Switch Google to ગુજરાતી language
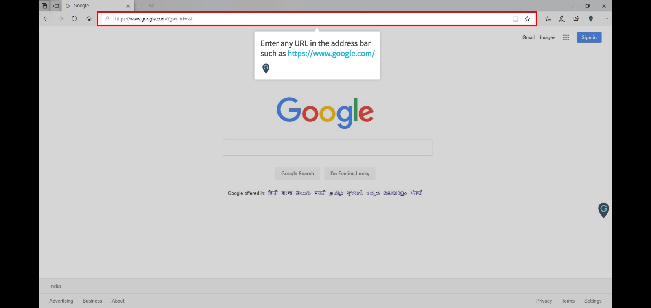Image resolution: width=651 pixels, height=308 pixels. (x=354, y=193)
